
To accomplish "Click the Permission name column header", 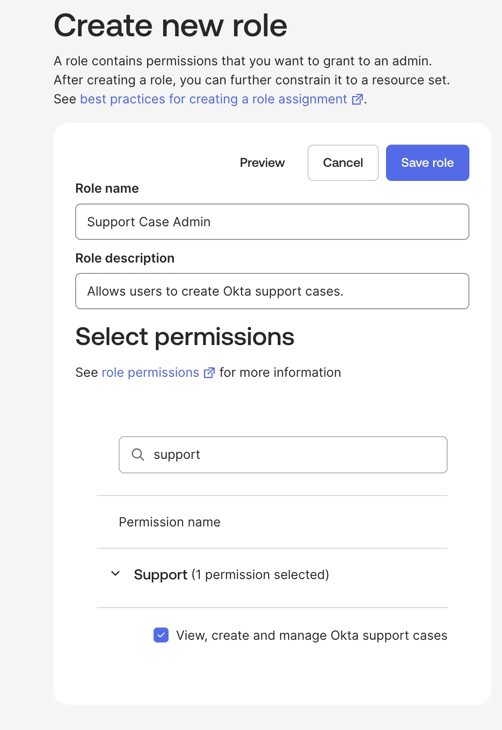I will (x=169, y=522).
